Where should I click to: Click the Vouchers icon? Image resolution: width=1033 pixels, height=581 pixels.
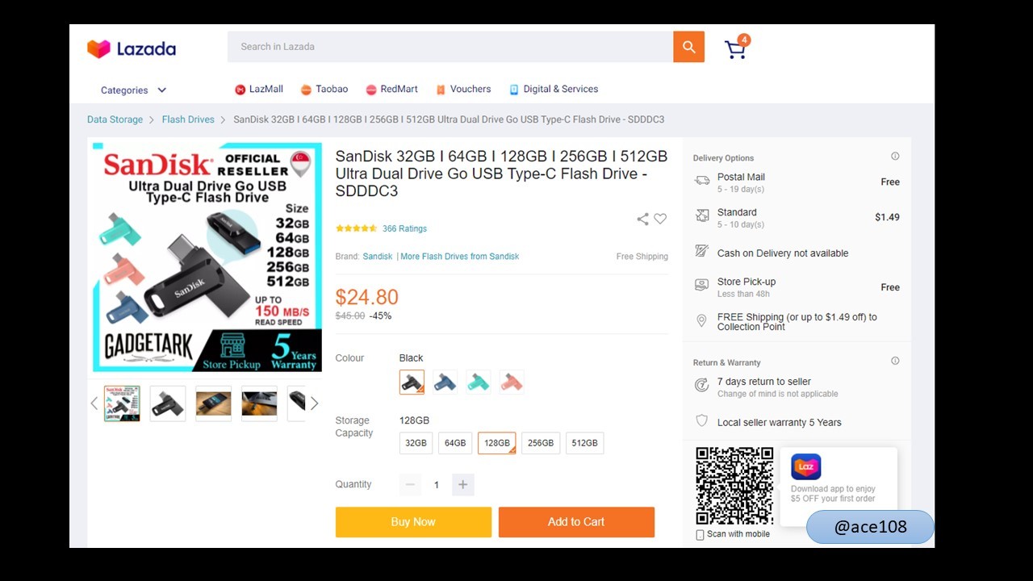(x=441, y=90)
